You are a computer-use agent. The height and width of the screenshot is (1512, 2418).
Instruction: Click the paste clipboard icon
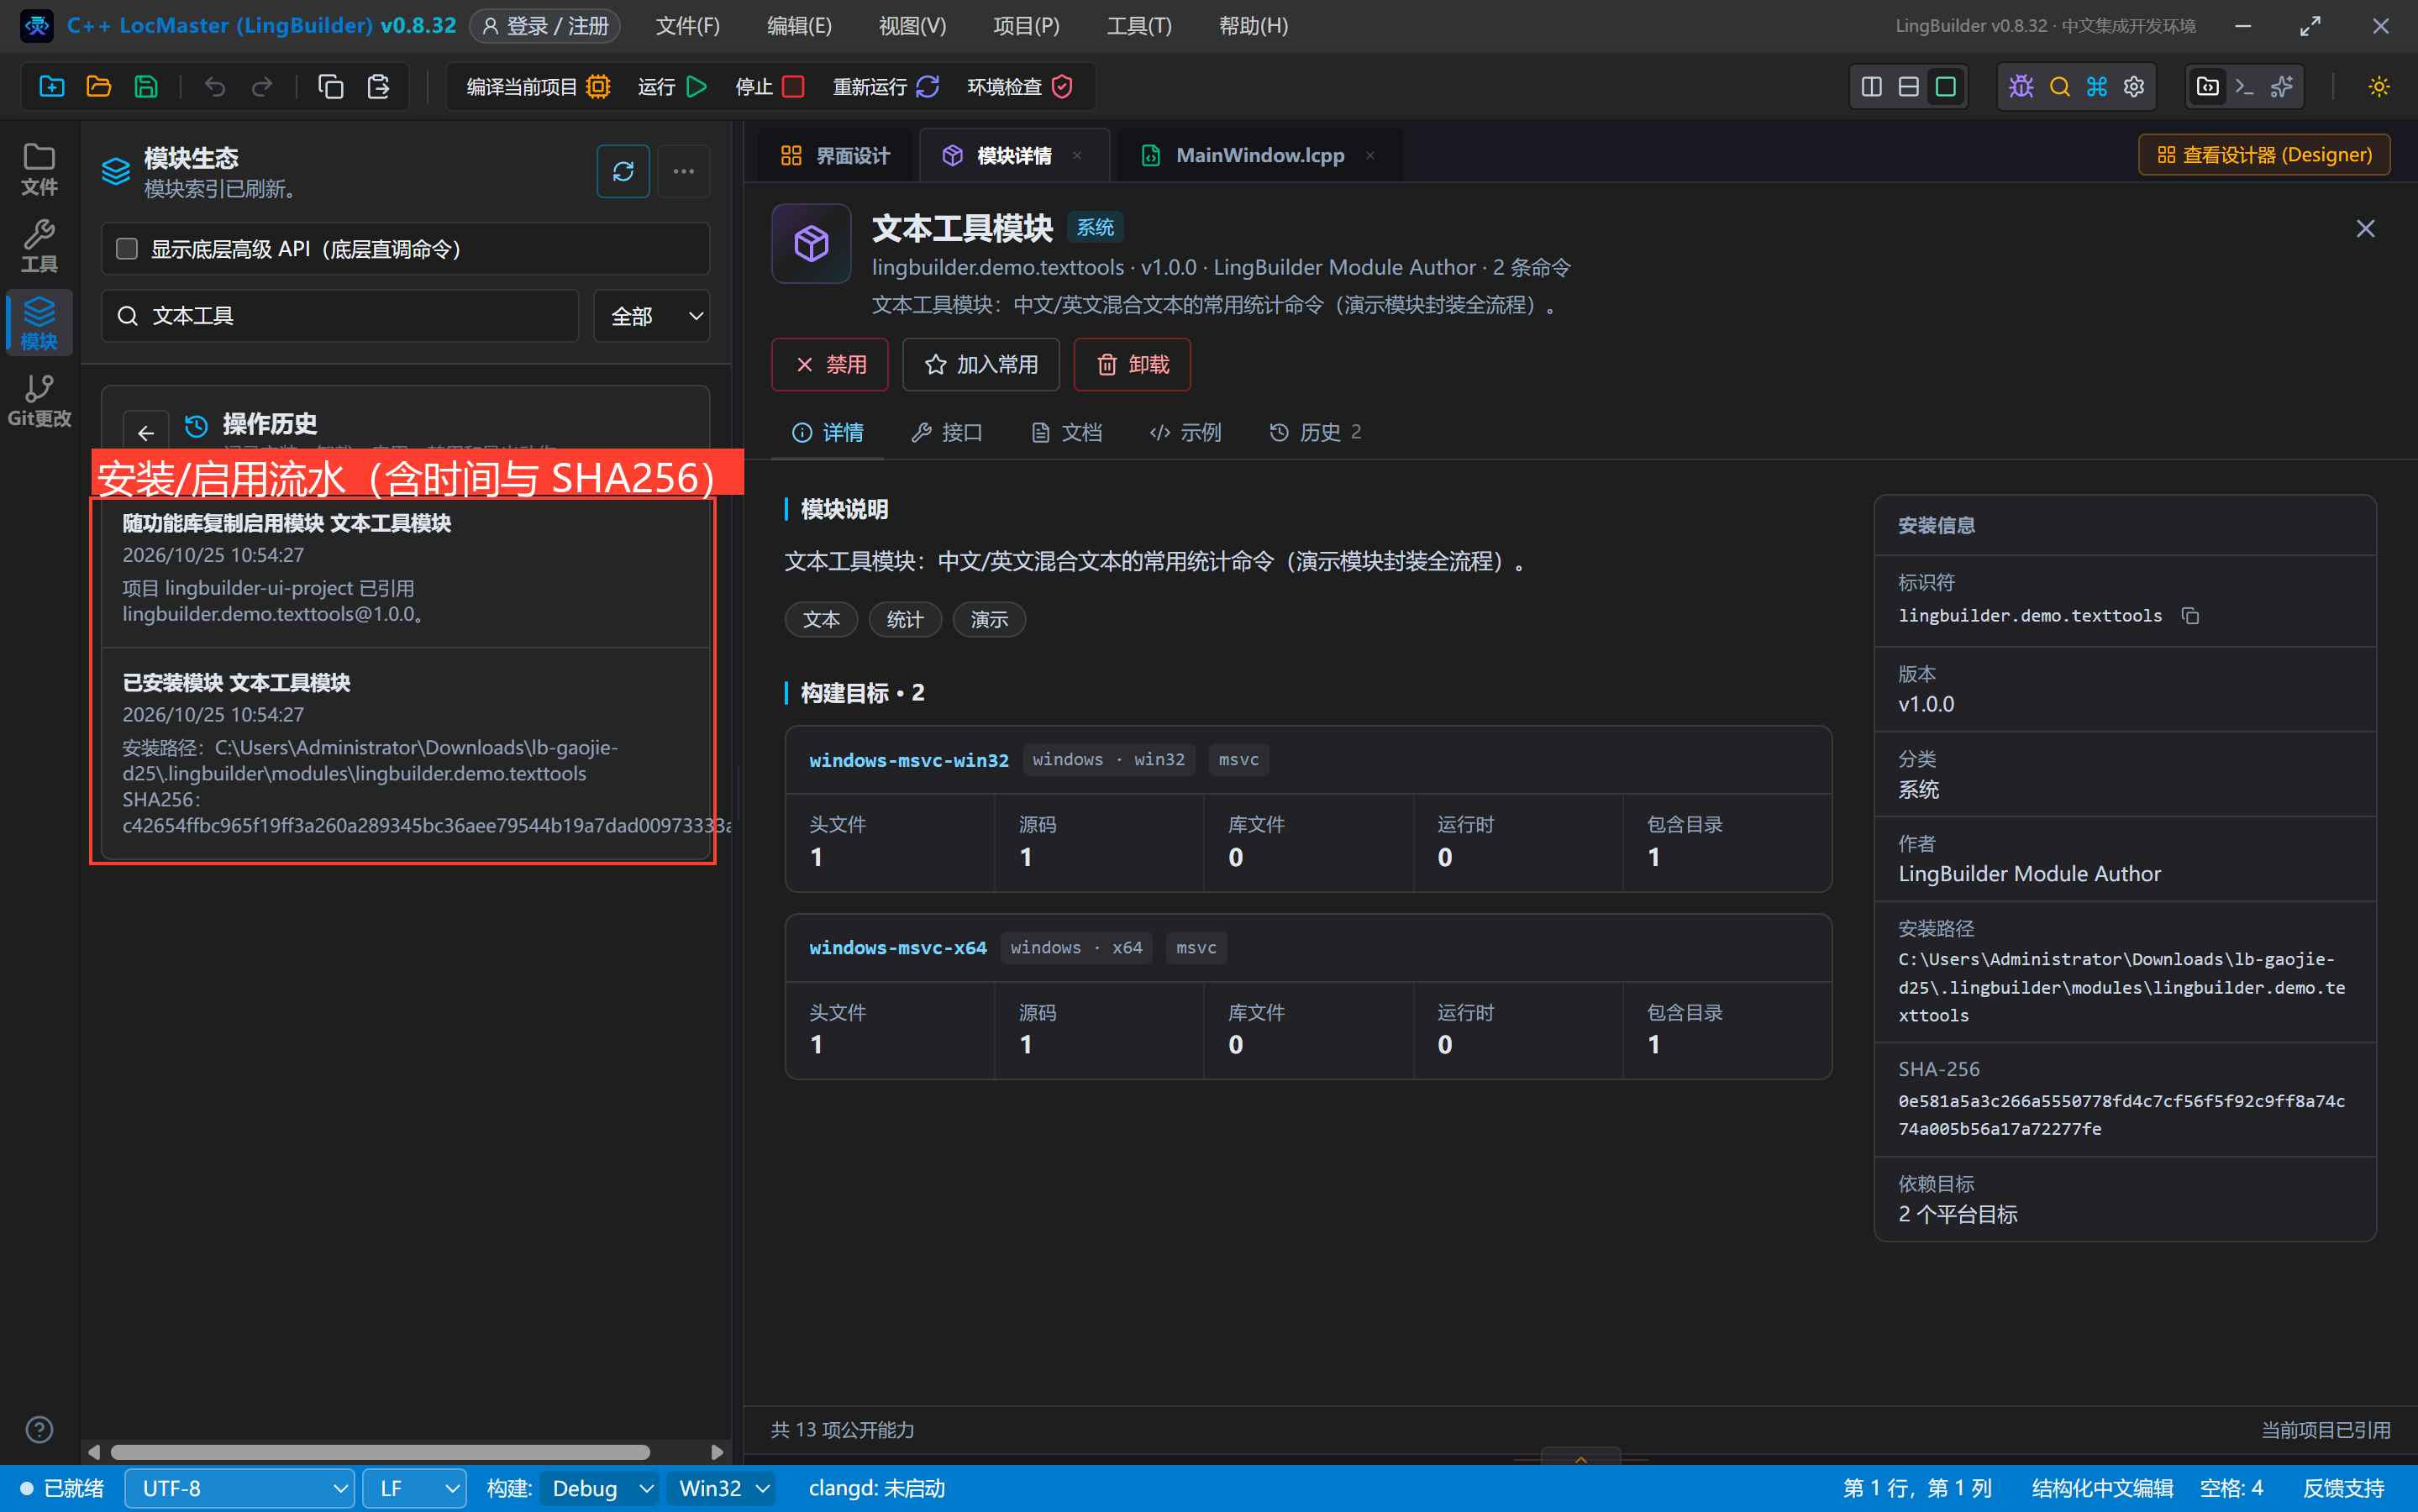(x=378, y=87)
